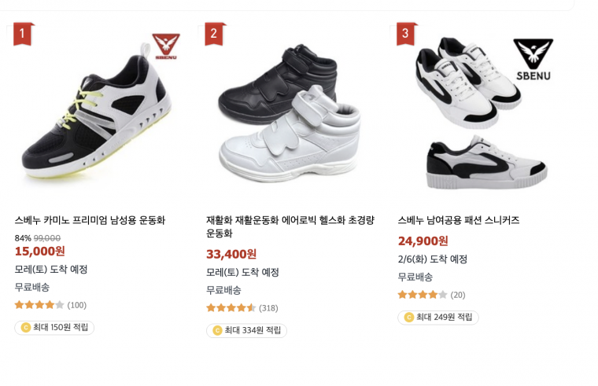Click coin icon beside 최대 334원 적립
The image size is (598, 386).
click(217, 330)
